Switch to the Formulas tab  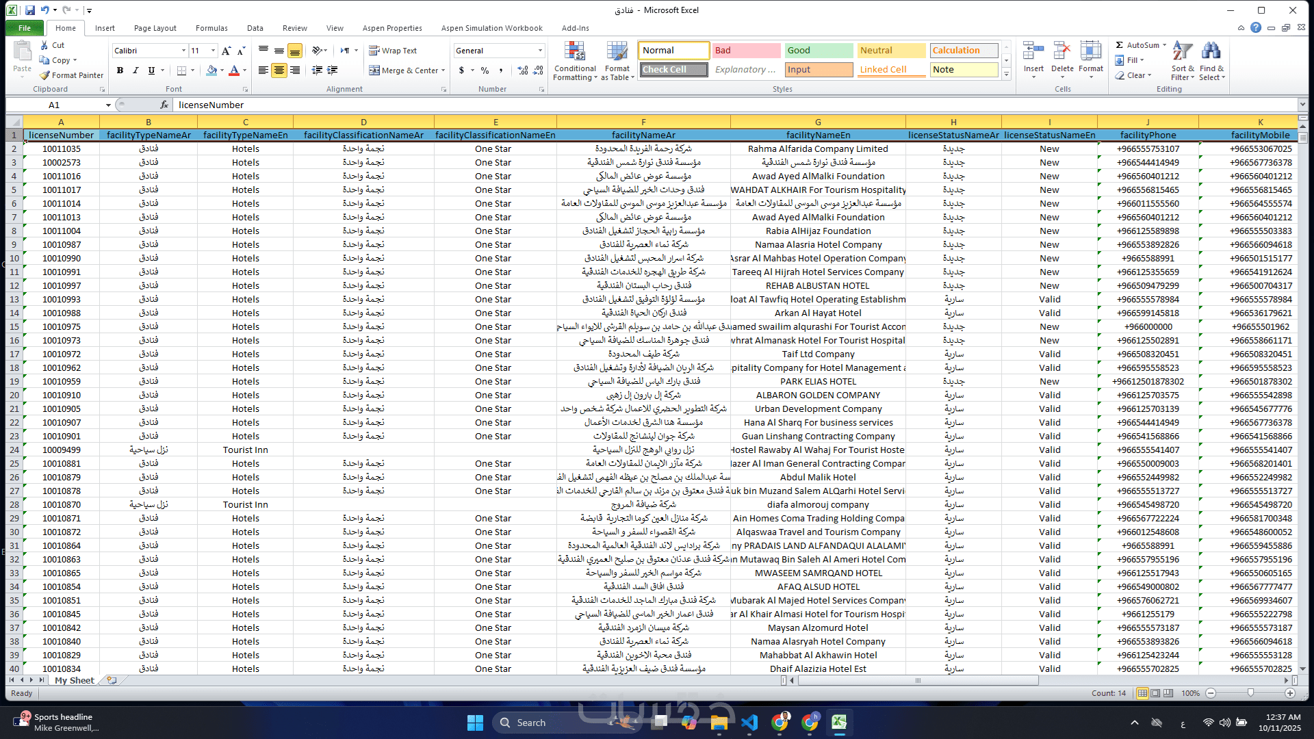(x=211, y=28)
